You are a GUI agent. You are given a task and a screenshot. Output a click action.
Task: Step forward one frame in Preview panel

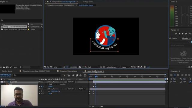(186, 34)
